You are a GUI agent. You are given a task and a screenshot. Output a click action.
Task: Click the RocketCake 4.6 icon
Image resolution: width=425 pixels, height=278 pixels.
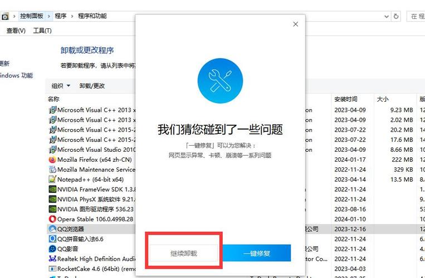pos(52,269)
